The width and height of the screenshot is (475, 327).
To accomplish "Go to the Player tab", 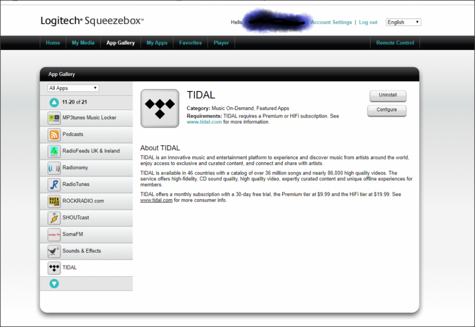I will (x=221, y=43).
